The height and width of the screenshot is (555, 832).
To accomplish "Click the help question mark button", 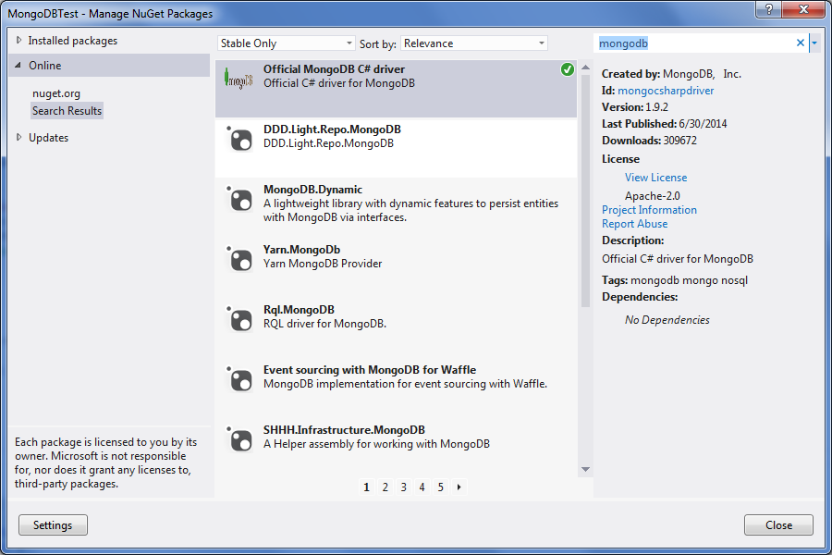I will point(768,8).
